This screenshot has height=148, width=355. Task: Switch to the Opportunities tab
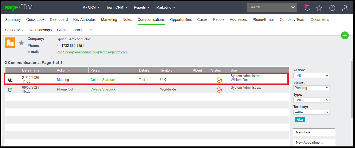[181, 20]
